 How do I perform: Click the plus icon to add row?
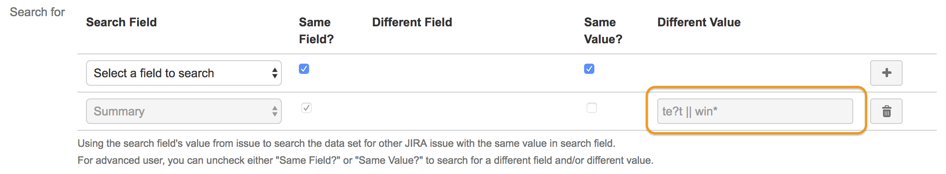tap(886, 73)
